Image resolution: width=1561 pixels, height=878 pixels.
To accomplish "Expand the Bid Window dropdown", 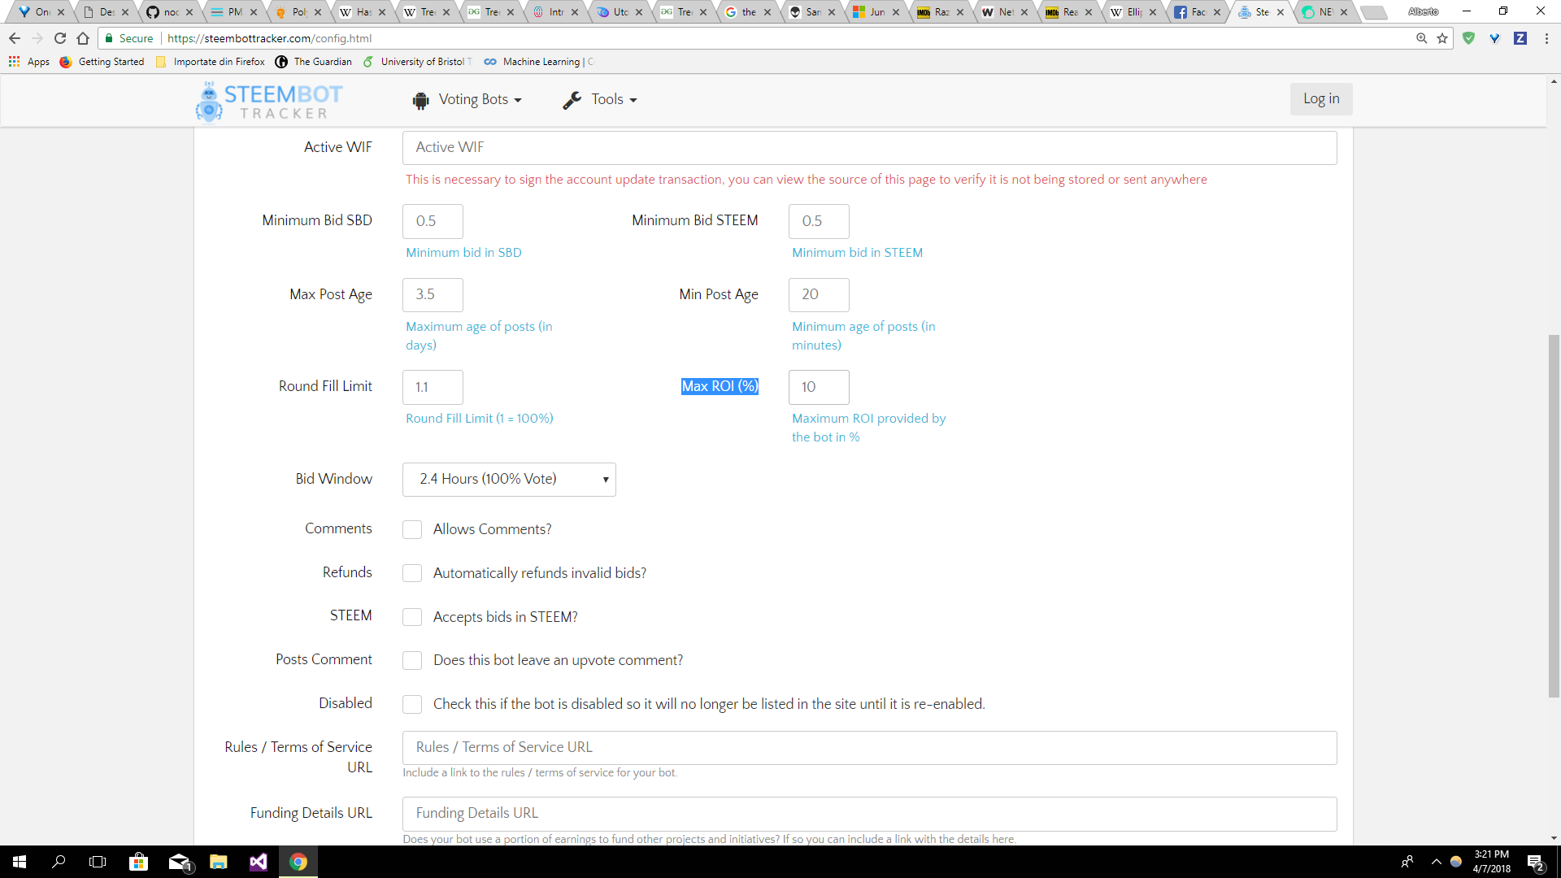I will [x=509, y=480].
